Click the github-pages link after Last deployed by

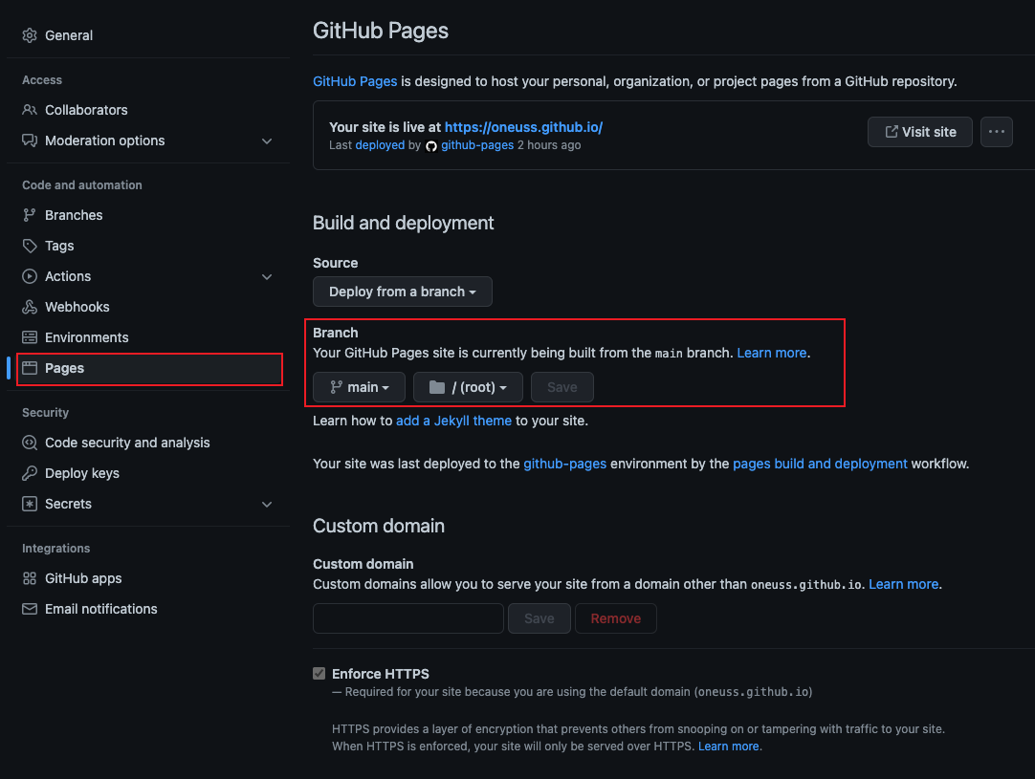477,145
